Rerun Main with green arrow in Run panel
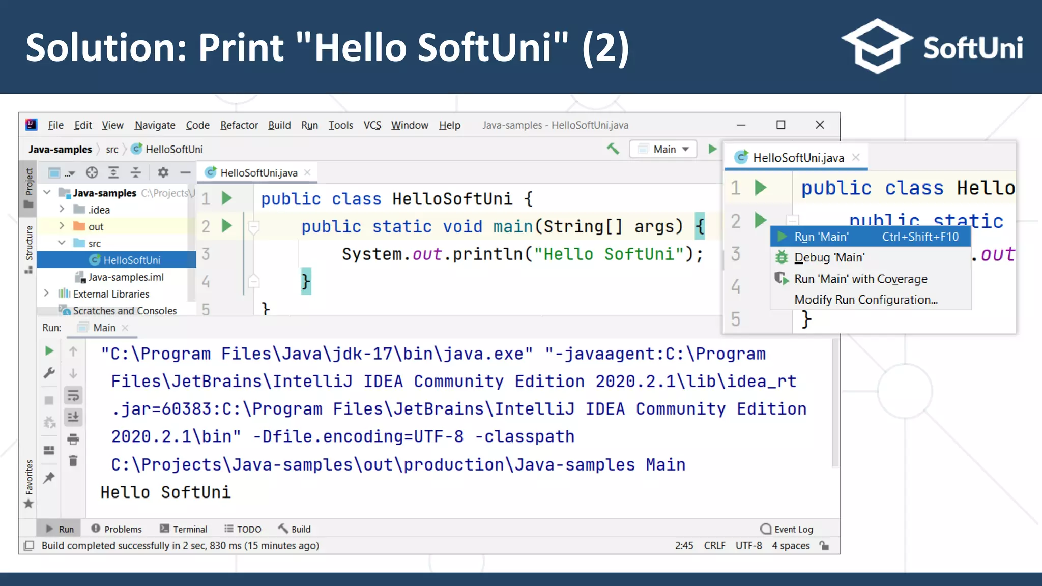 [x=49, y=351]
